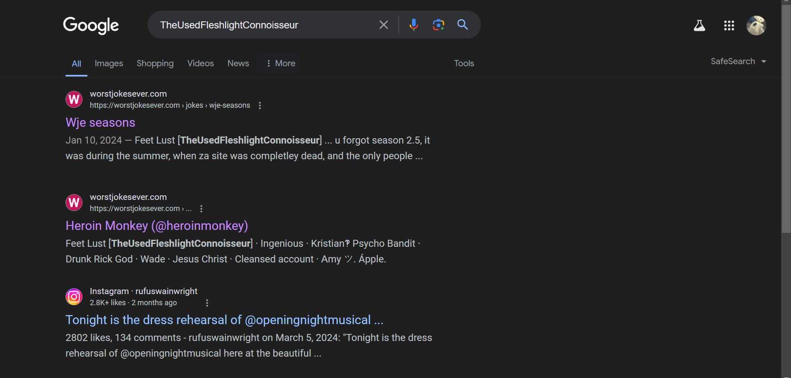Open the Tonight is the dress rehearsal link

click(x=224, y=320)
